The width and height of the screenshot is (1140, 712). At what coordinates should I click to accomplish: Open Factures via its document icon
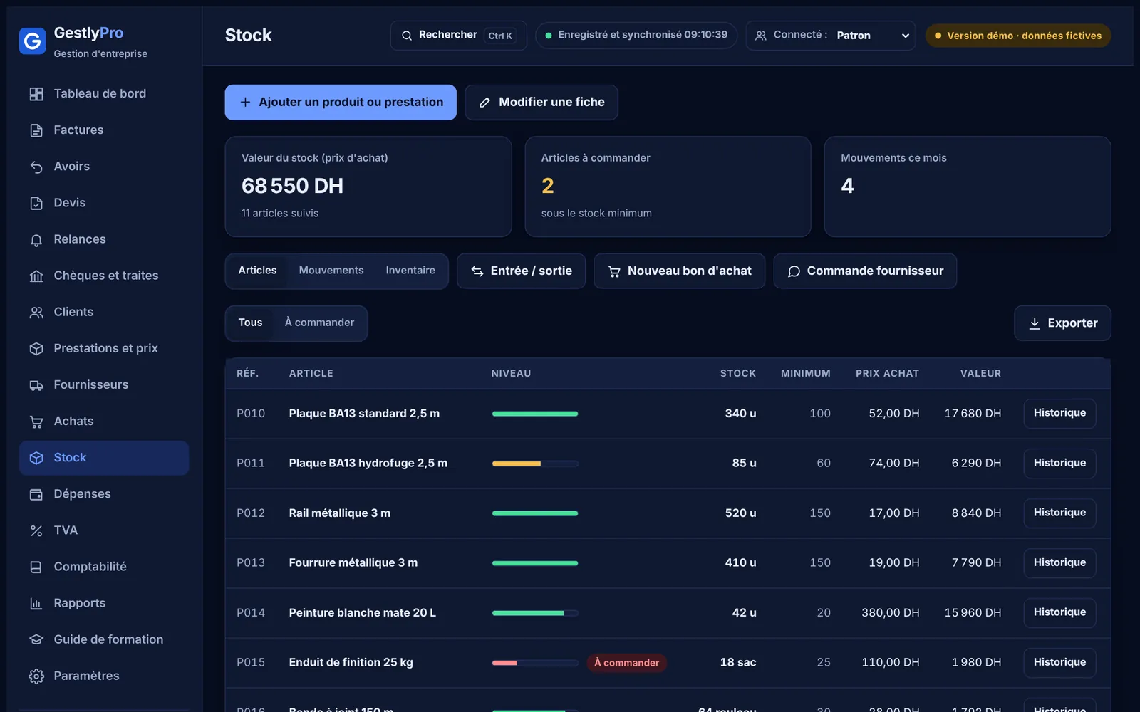tap(36, 130)
